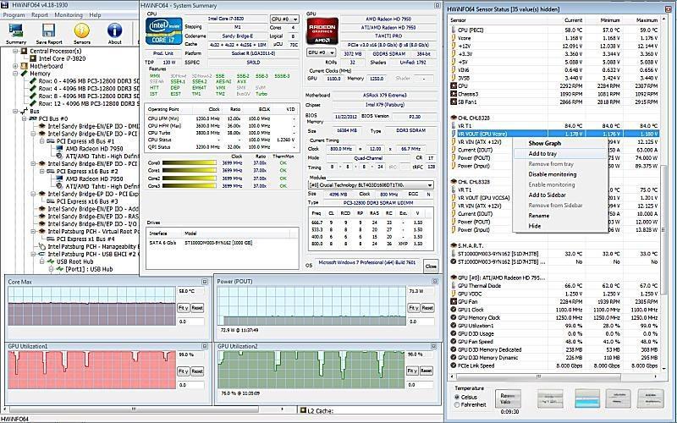
Task: Click the highlighted blue icon in sensor toolbar
Action: (x=587, y=398)
